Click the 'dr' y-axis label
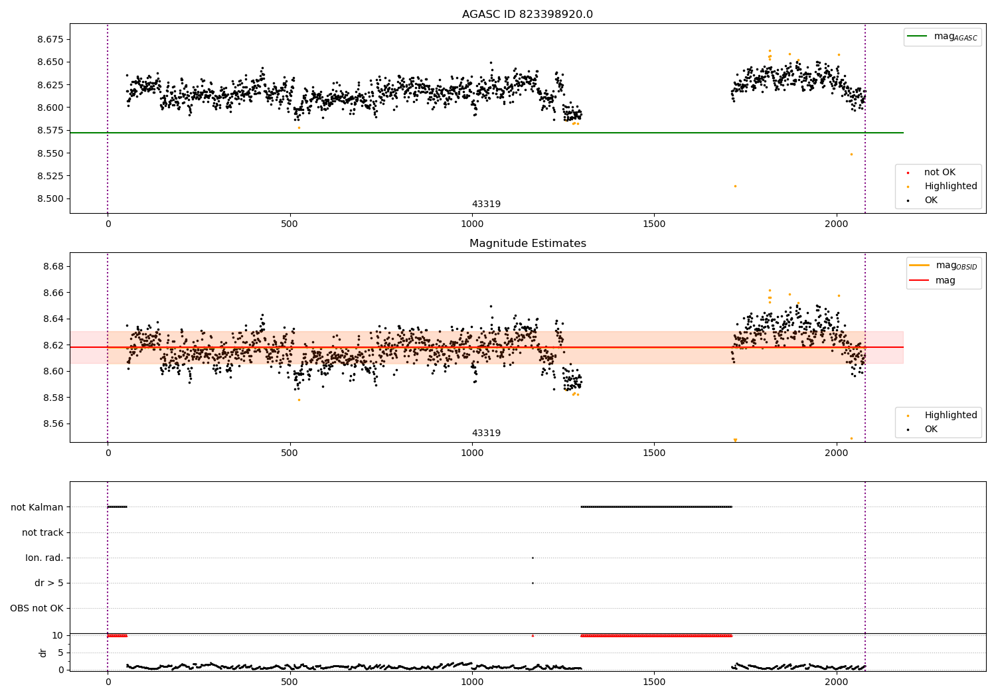Viewport: 996px width, 697px height. pos(43,653)
